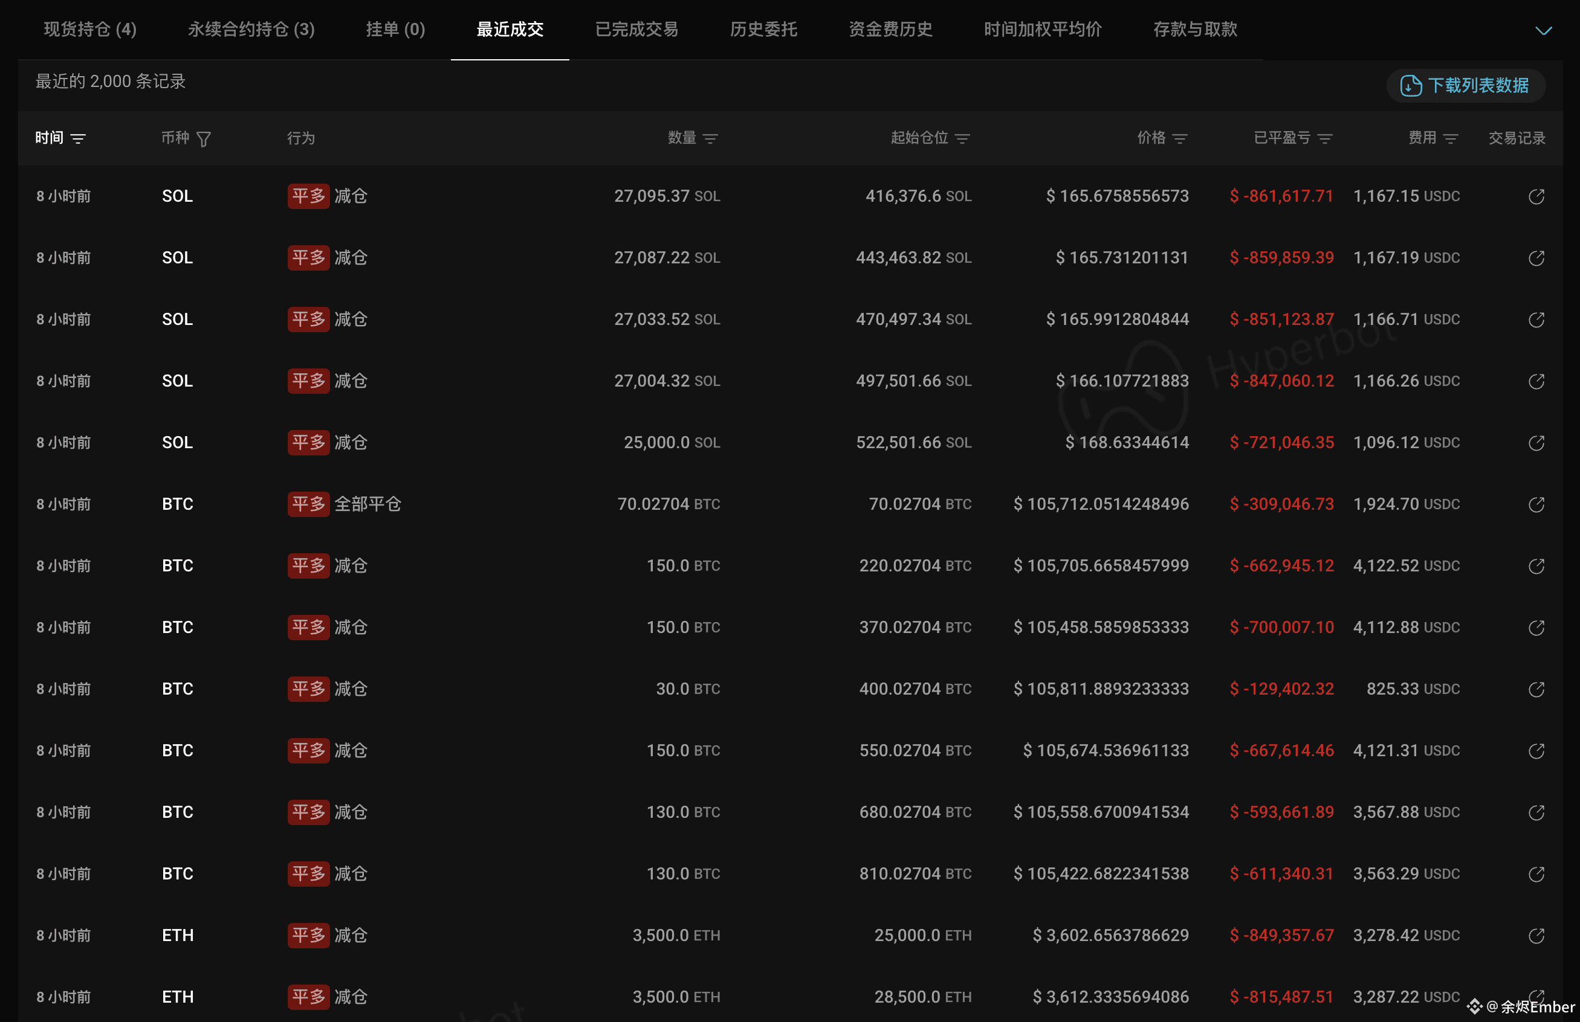Image resolution: width=1580 pixels, height=1022 pixels.
Task: Open transaction record for first ETH row
Action: [1535, 936]
